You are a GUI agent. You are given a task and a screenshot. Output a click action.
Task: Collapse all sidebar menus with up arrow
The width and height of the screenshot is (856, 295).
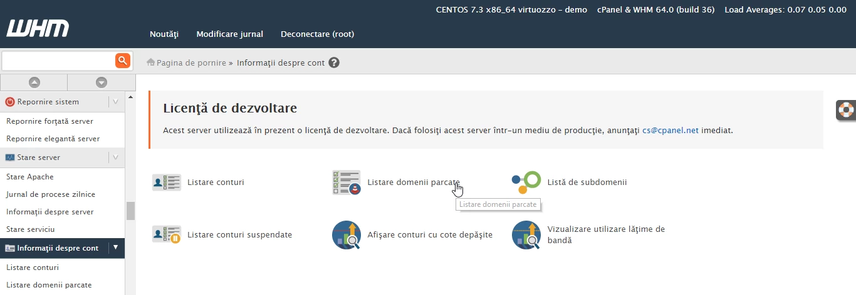point(34,82)
